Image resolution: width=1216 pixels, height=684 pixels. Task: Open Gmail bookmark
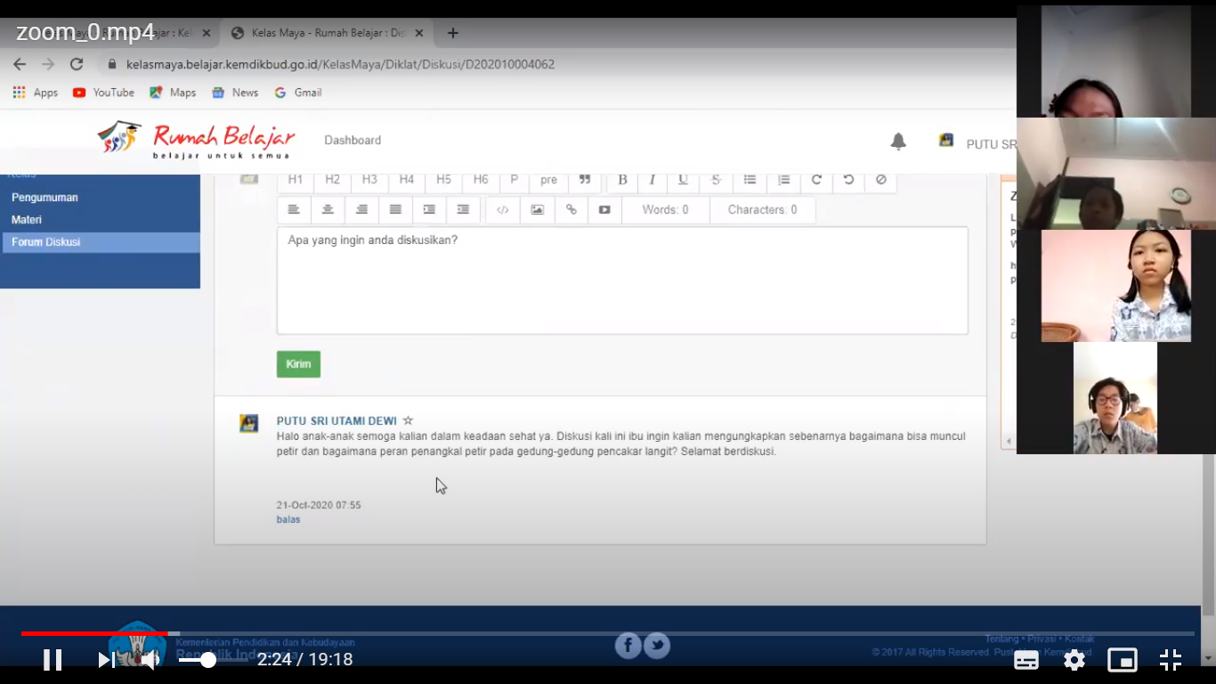(x=298, y=93)
